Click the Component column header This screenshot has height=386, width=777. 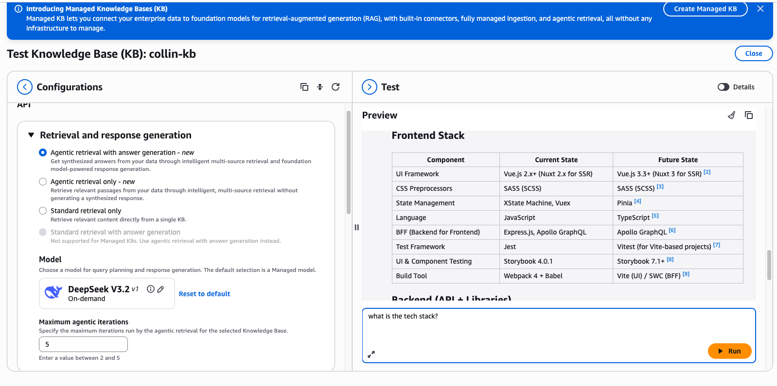[445, 160]
